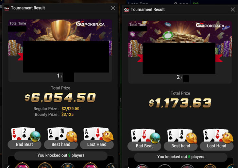Click the sad emoji on K-K Bad Beat cards
Screen dimensions: 238x168
pos(155,138)
